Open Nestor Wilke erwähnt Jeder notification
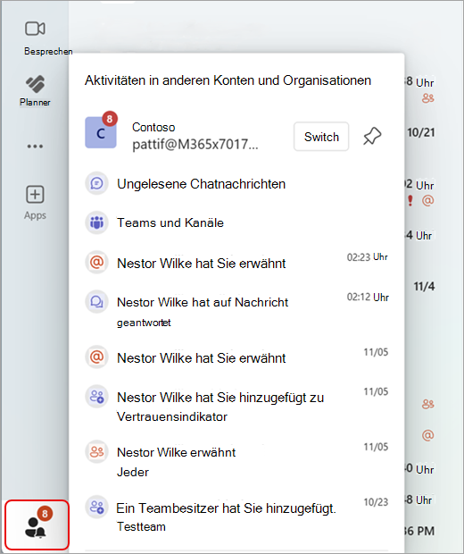 [236, 461]
